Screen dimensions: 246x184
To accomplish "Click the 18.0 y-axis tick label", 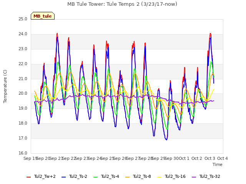I will point(23,123).
